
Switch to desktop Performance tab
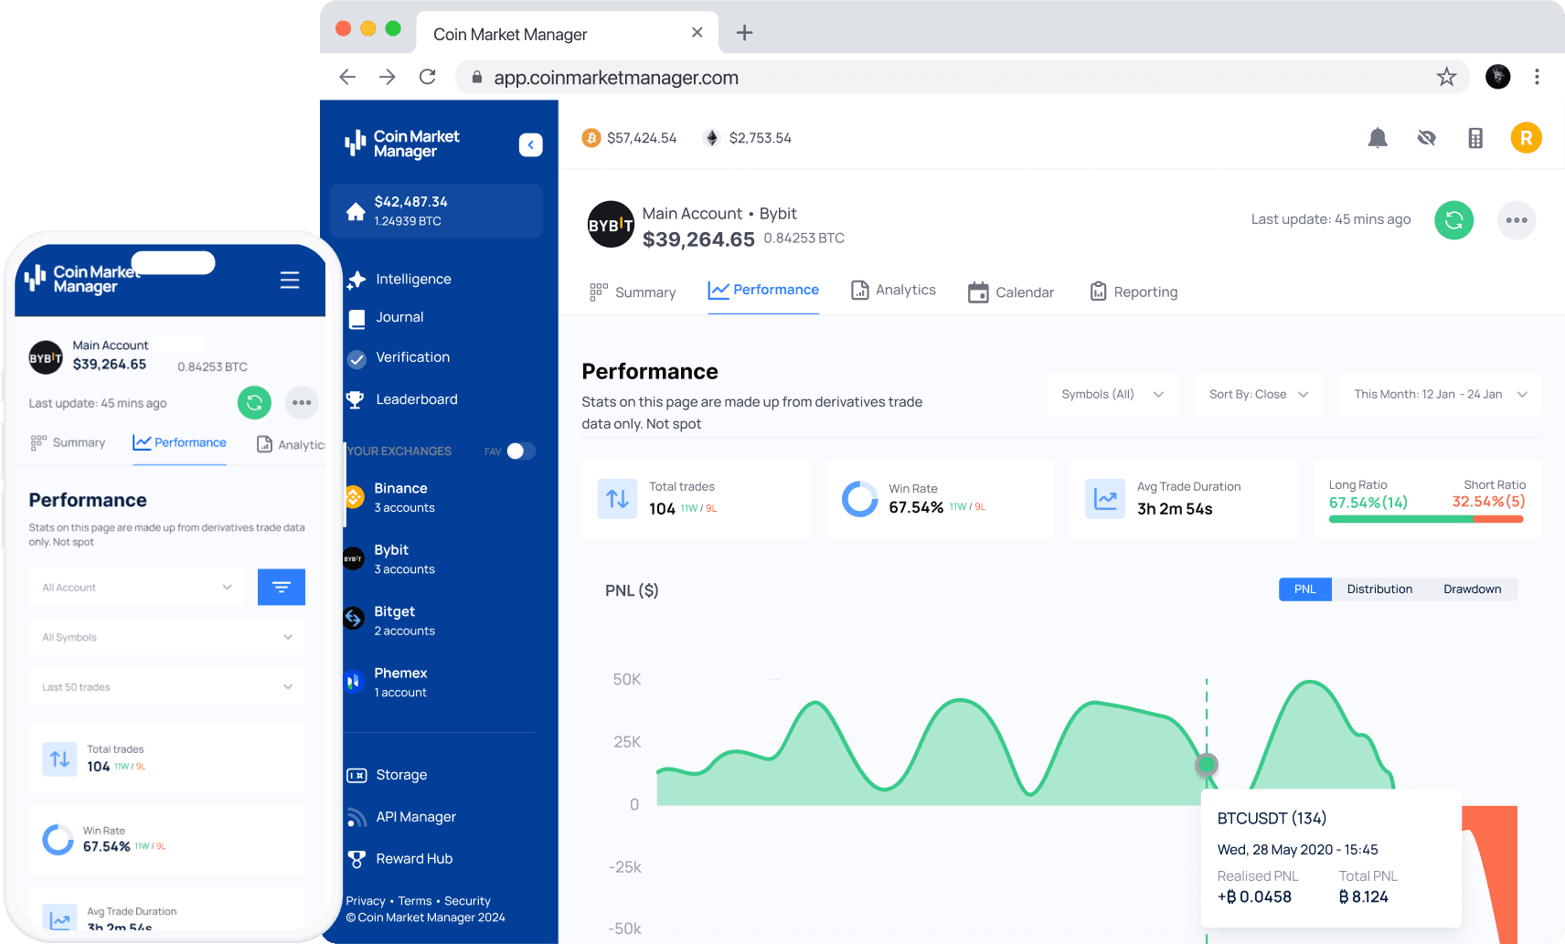click(x=763, y=291)
